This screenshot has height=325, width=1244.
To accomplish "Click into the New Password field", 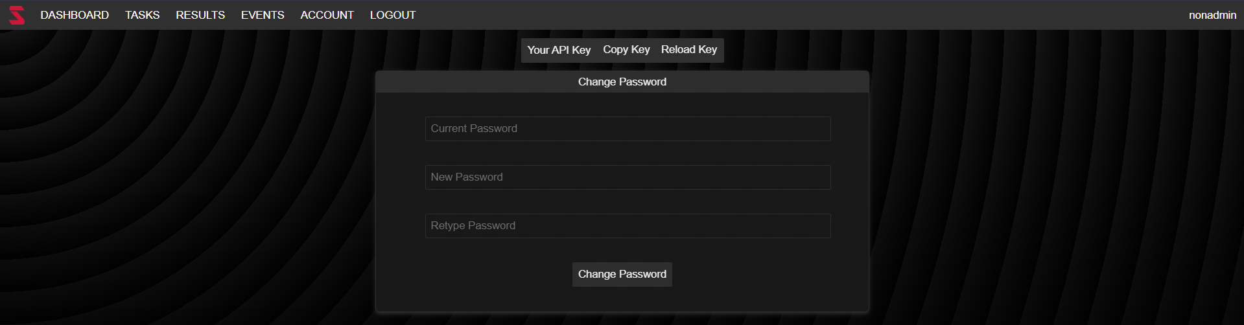I will [x=628, y=177].
